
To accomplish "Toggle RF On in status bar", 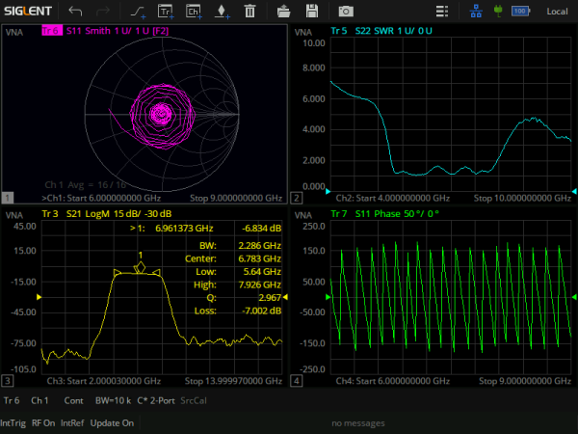I will point(43,422).
